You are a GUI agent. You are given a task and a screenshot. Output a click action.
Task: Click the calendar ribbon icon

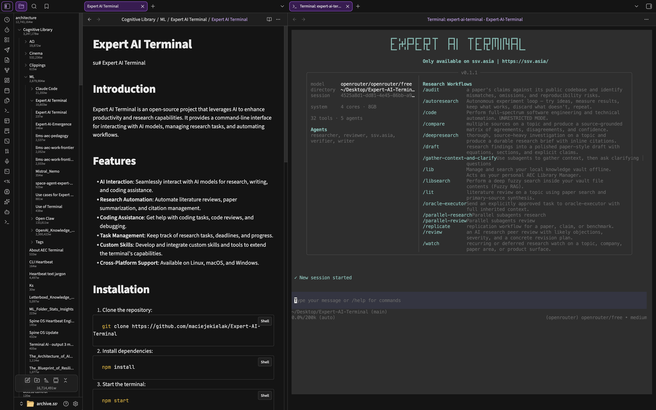pyautogui.click(x=7, y=91)
